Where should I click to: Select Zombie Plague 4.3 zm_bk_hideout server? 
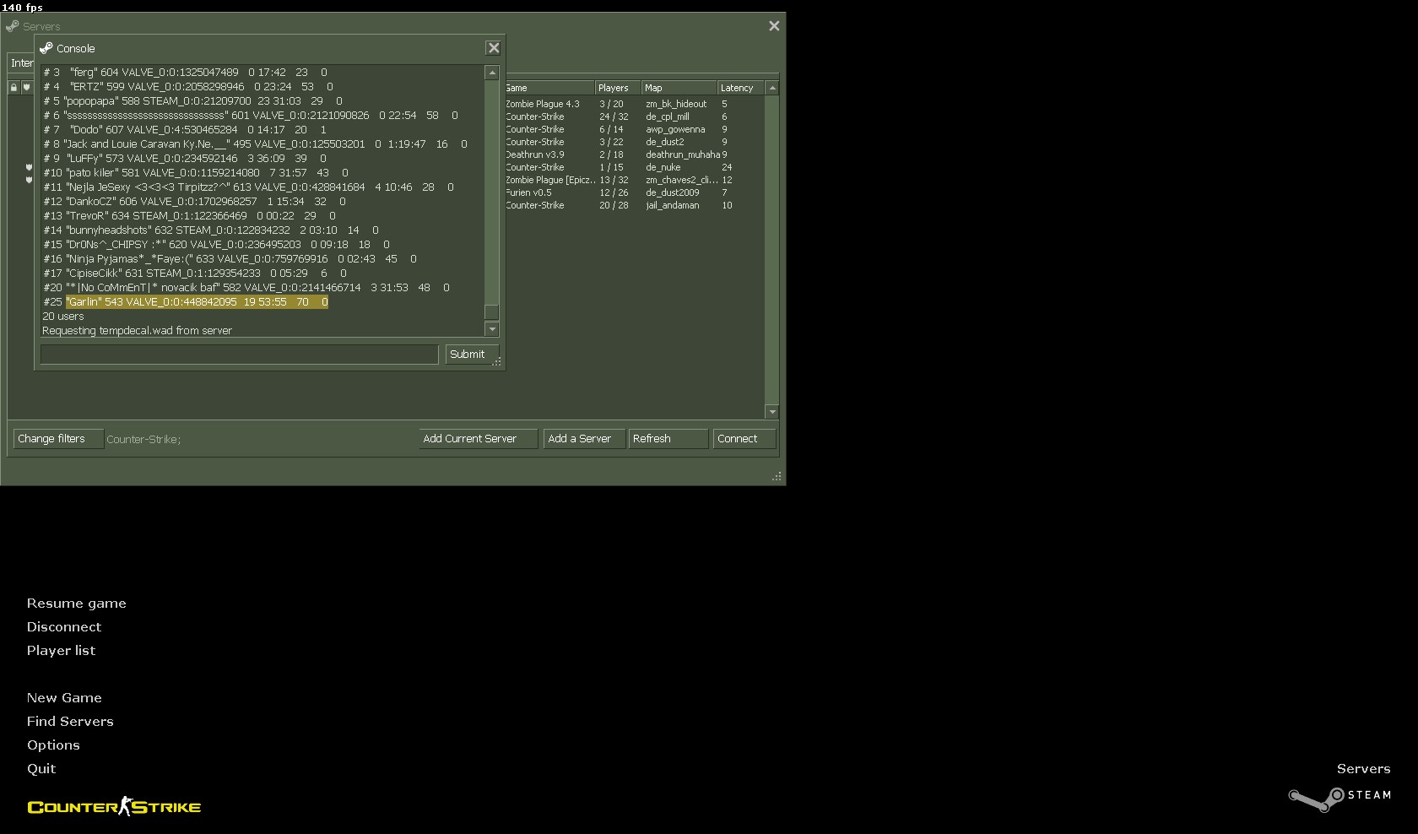[634, 104]
